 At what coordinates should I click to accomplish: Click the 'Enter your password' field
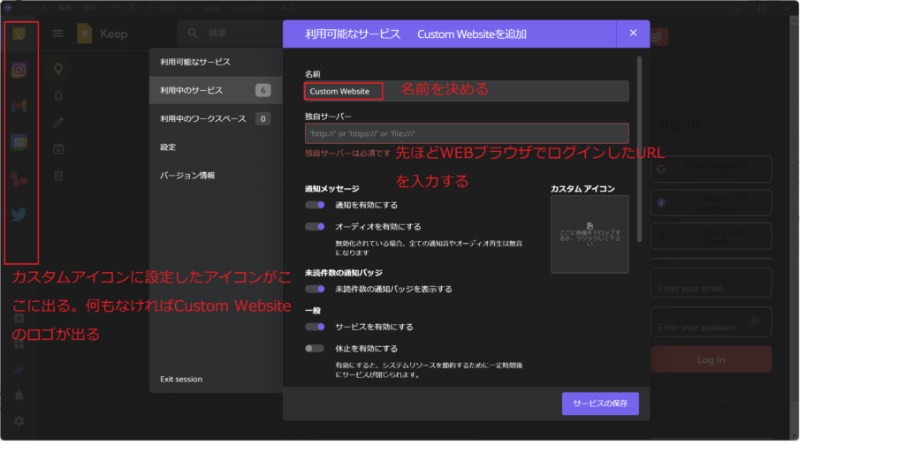[711, 321]
